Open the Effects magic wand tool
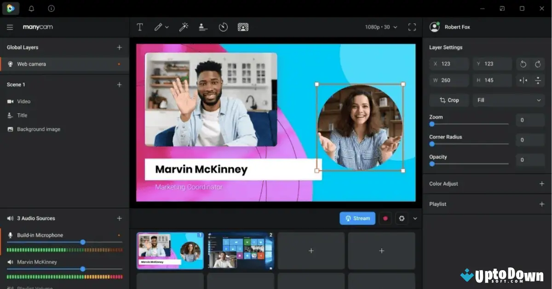The image size is (552, 289). 184,27
